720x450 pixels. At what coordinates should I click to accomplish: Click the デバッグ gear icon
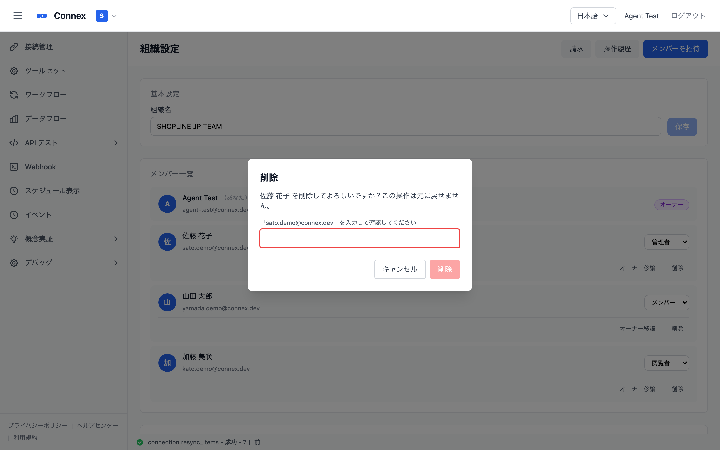[x=14, y=263]
